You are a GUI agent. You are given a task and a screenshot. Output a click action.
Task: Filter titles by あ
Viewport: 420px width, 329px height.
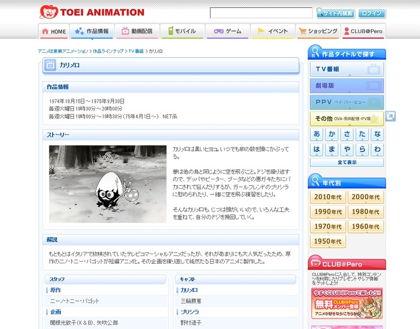coord(317,134)
